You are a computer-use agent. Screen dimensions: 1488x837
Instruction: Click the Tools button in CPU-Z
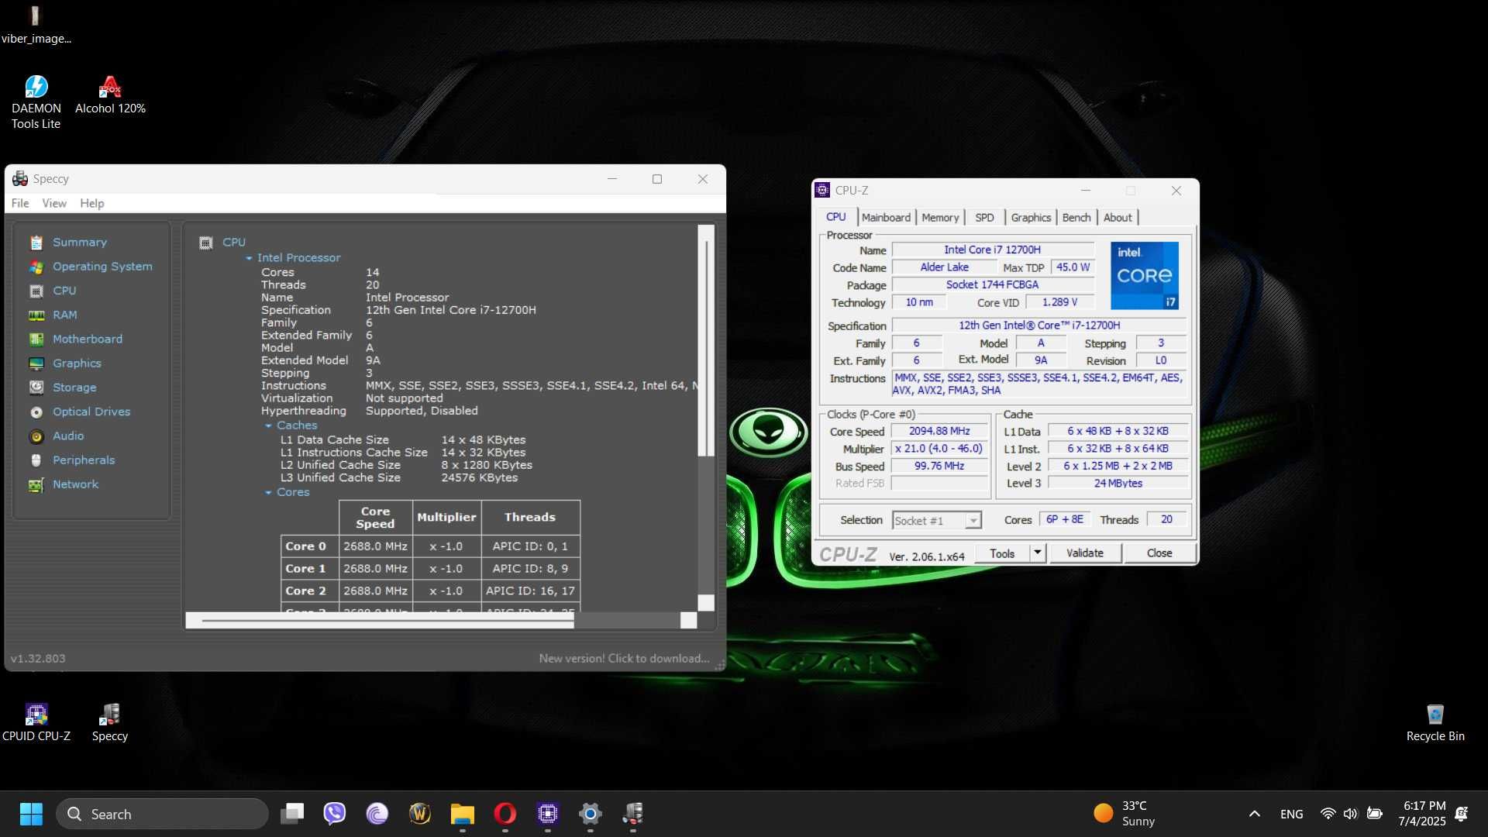(x=1001, y=553)
